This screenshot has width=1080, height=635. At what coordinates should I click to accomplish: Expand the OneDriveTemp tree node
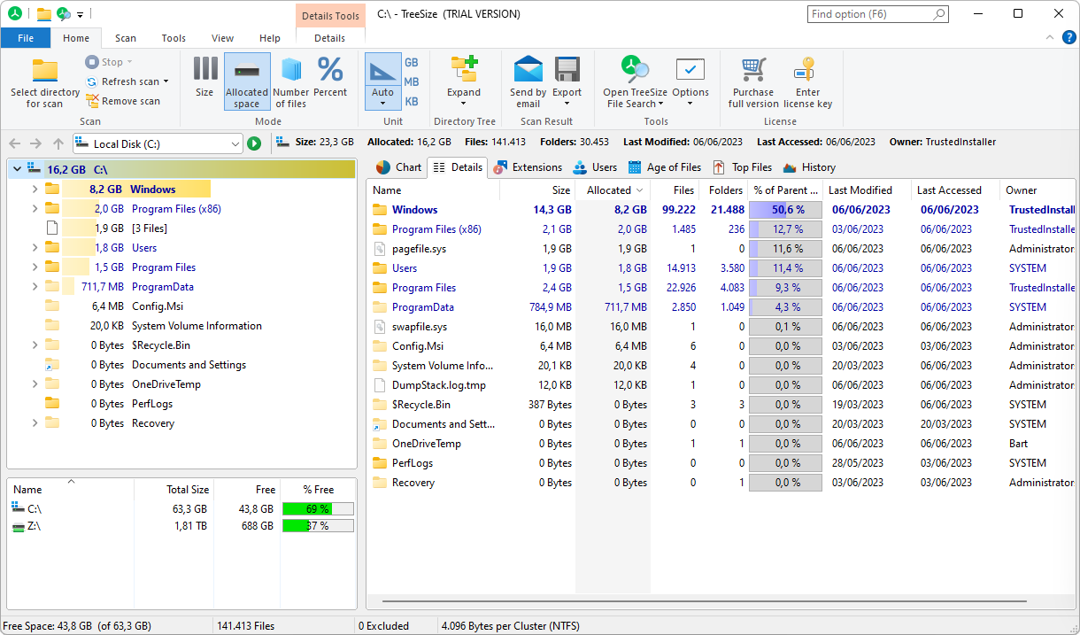point(35,384)
